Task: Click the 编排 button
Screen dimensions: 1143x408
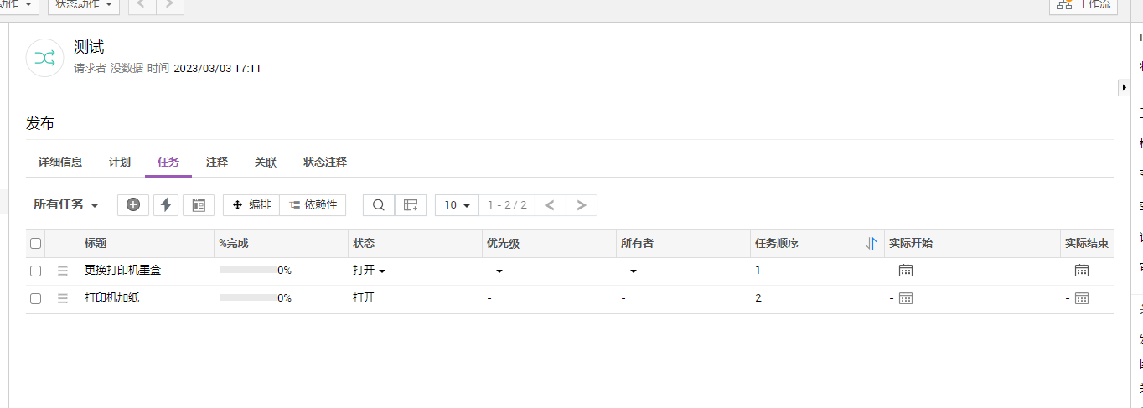Action: [251, 205]
